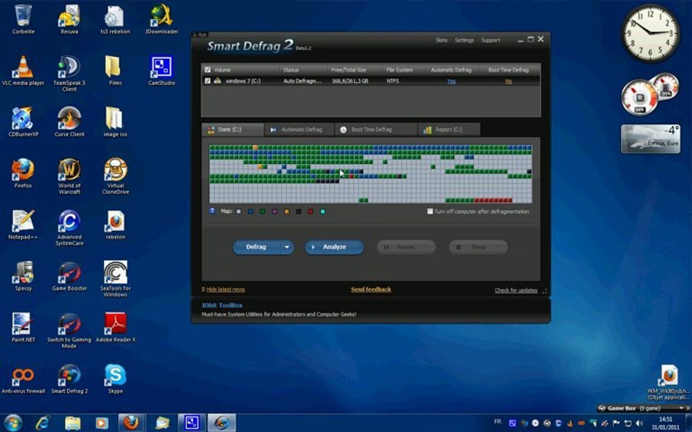The width and height of the screenshot is (692, 432).
Task: Open the Automatic Defrag tab
Action: pos(300,130)
